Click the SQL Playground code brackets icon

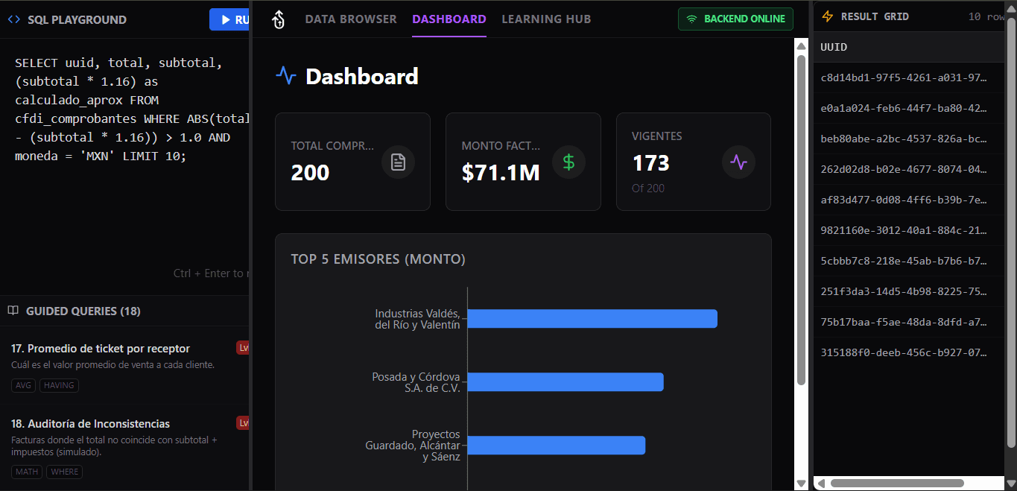14,20
